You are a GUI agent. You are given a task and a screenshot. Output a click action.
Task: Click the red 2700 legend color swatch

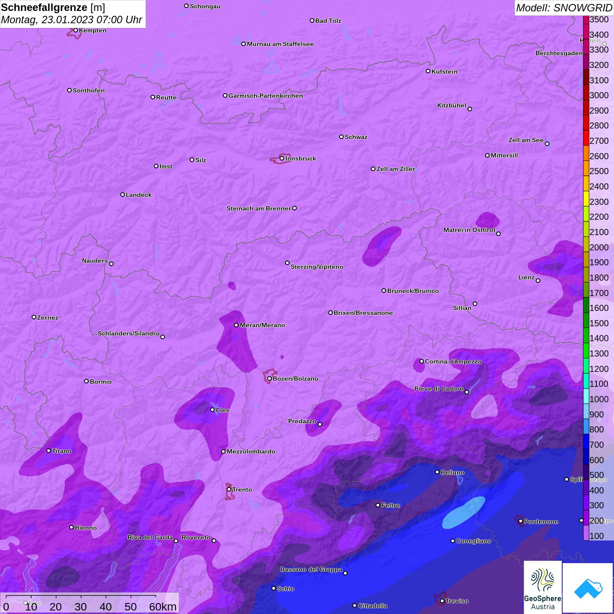coord(586,138)
